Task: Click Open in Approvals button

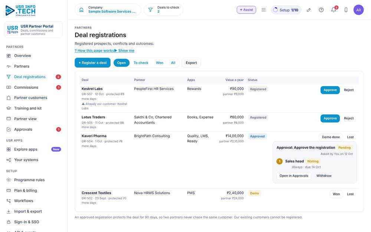Action: tap(294, 176)
